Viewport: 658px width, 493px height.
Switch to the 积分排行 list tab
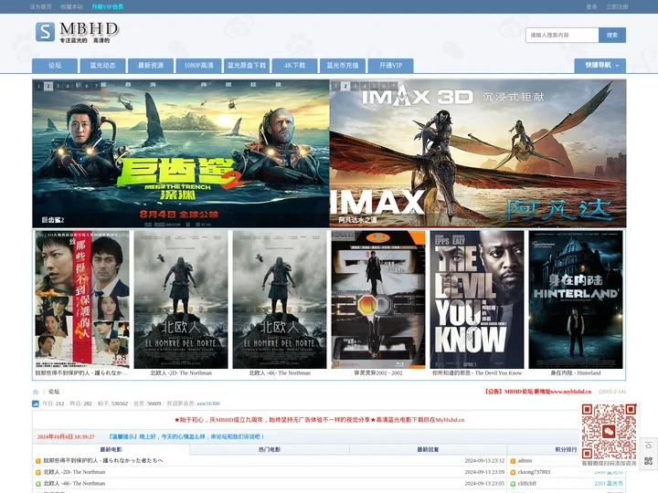coord(566,449)
